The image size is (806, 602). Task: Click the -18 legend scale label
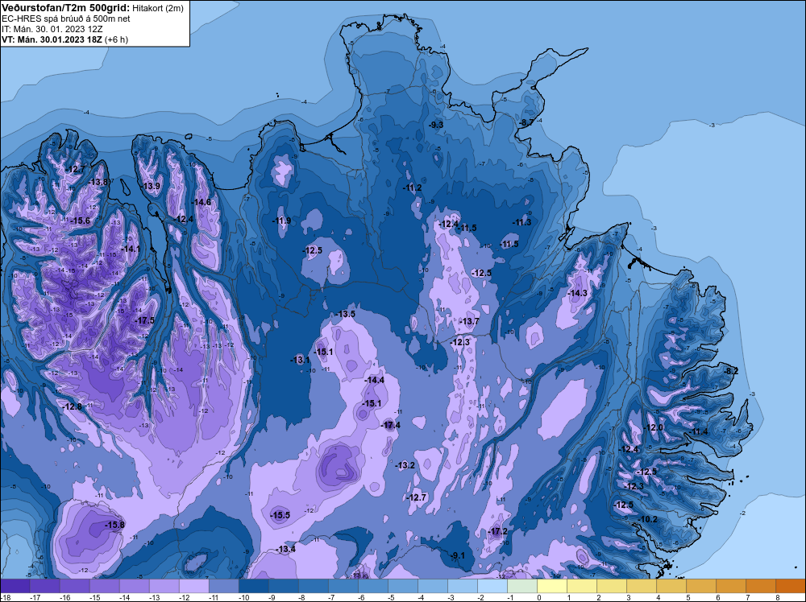pos(5,597)
